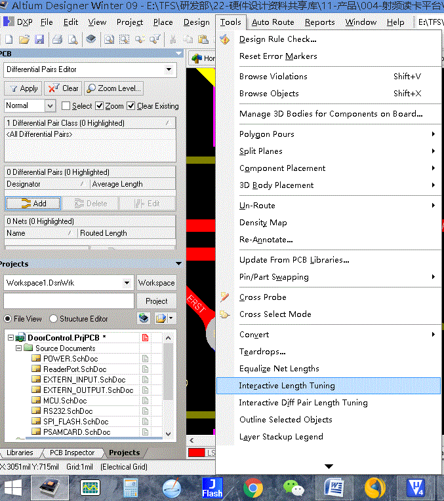This screenshot has height=501, width=444.
Task: Open the Differential Pairs Editor dropdown
Action: 169,69
